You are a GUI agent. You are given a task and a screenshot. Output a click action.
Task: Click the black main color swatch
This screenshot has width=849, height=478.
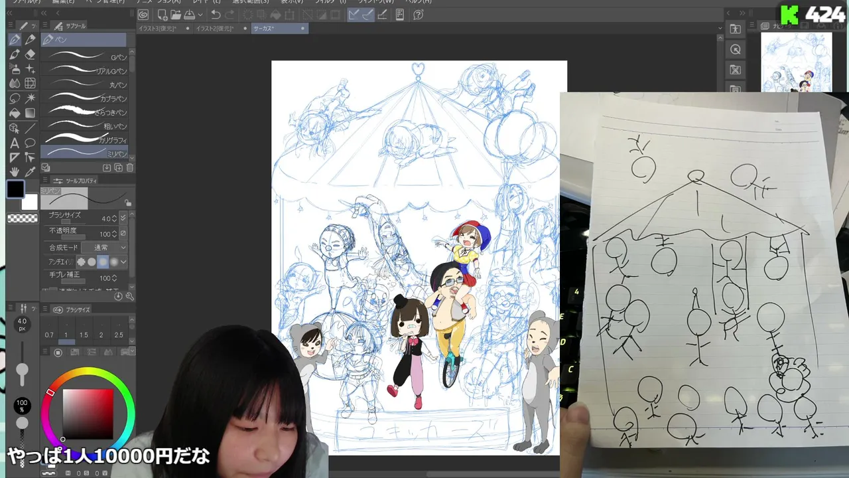click(x=15, y=190)
